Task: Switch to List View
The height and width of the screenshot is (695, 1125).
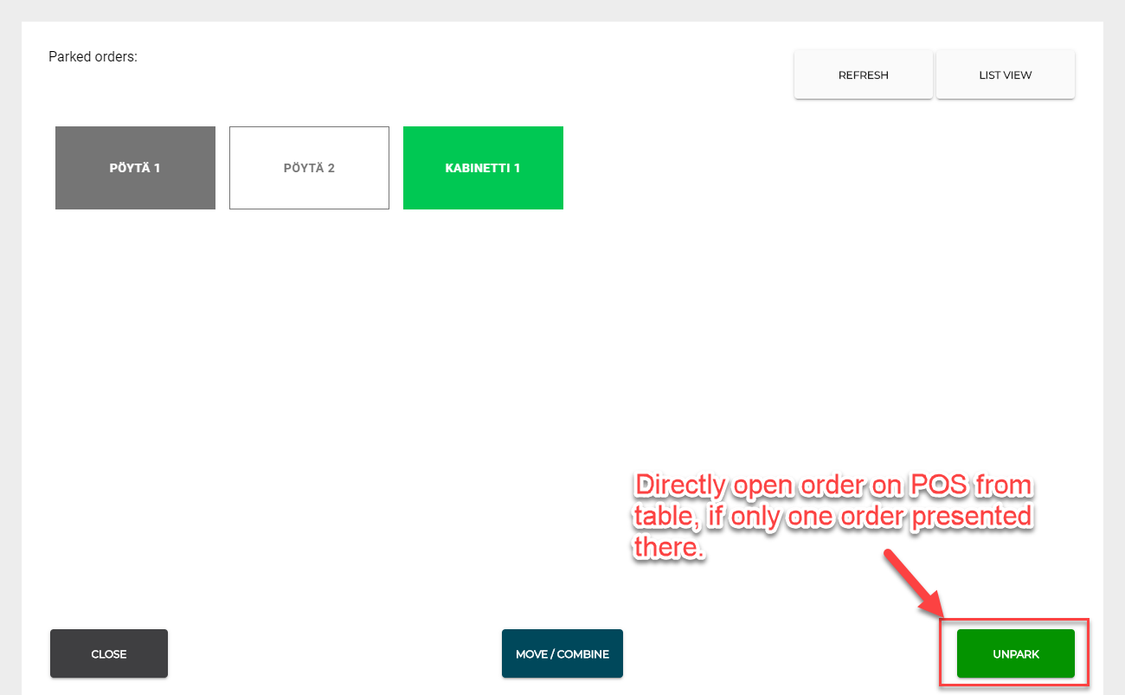Action: click(1005, 75)
